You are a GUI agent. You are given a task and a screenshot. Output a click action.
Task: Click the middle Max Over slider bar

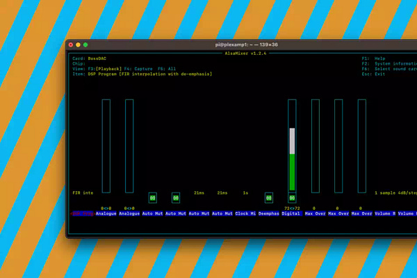(x=338, y=146)
